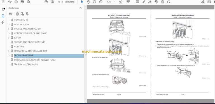
Task: Expand the SAFETY bookmark
Action: (9, 38)
